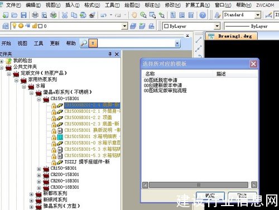The image size is (279, 210).
Task: Toggle the layer lightbulb on/off icon
Action: click(15, 26)
